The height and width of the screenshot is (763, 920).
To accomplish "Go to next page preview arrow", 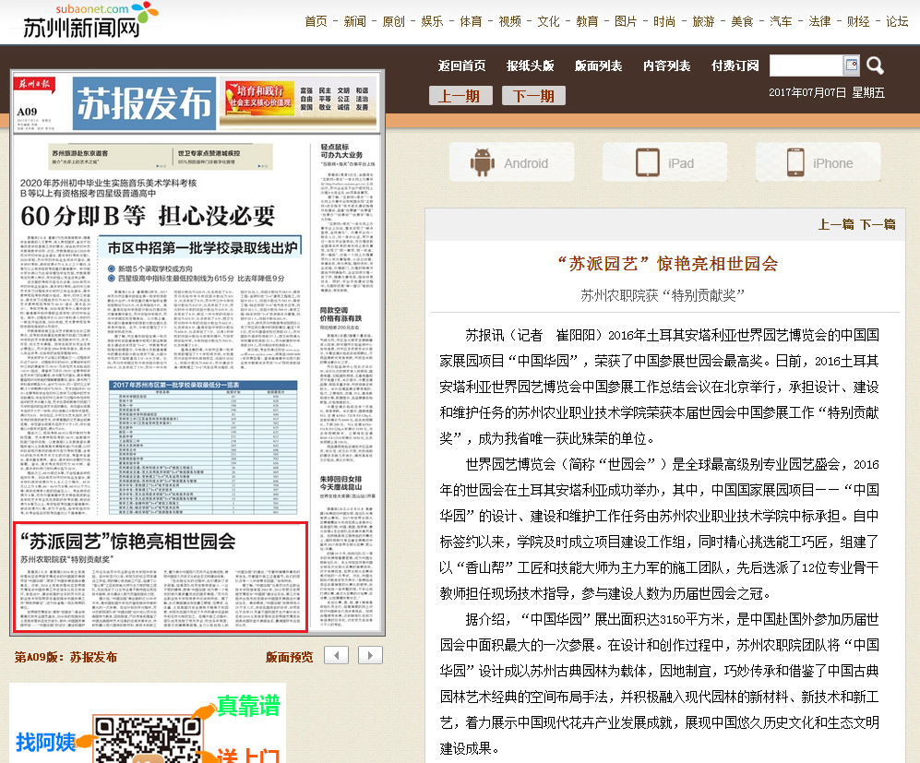I will point(370,655).
